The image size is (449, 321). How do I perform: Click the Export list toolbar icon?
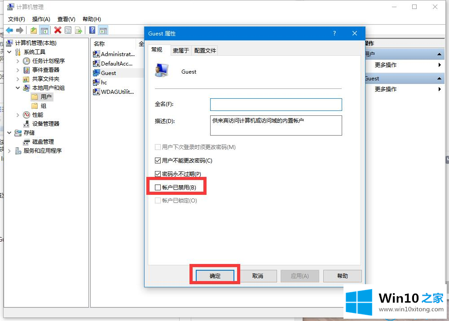coord(79,30)
